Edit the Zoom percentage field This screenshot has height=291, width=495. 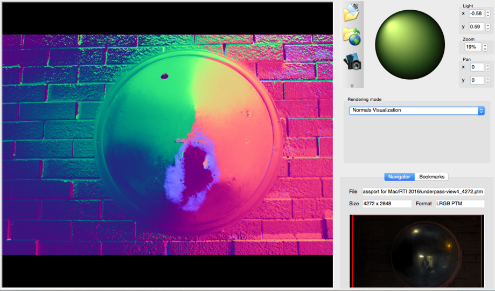point(472,47)
